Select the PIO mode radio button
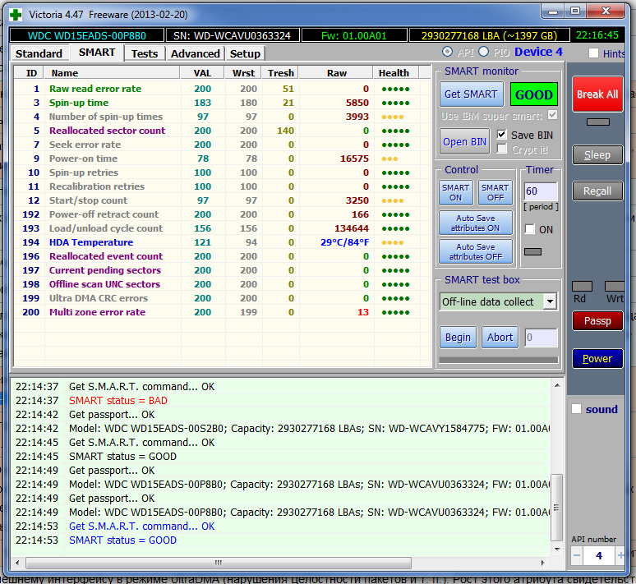This screenshot has width=636, height=584. [483, 53]
